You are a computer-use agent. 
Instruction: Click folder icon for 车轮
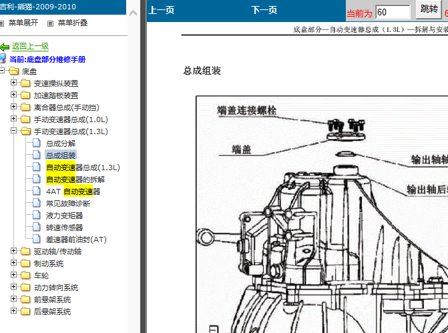pos(25,276)
